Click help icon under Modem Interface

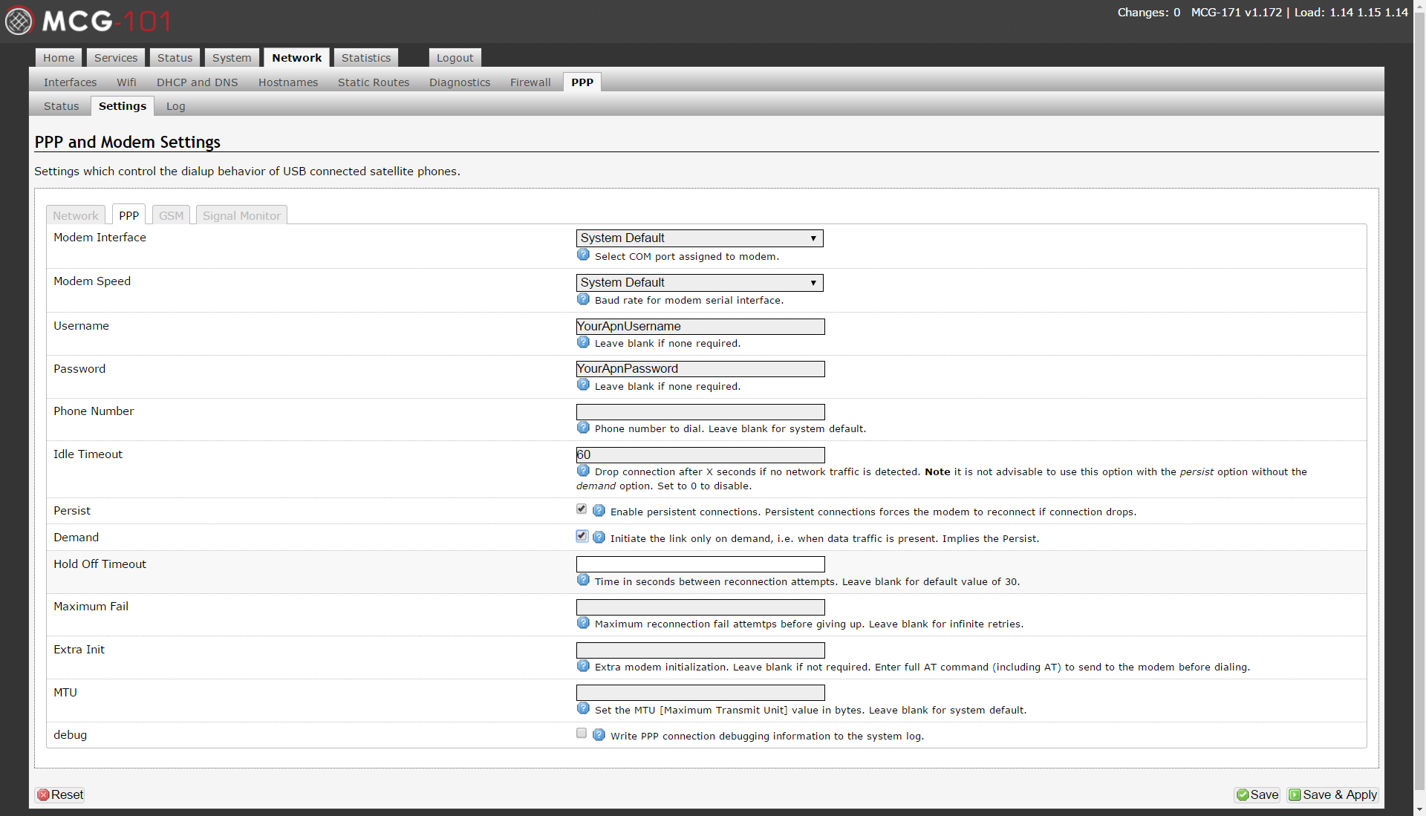point(583,255)
